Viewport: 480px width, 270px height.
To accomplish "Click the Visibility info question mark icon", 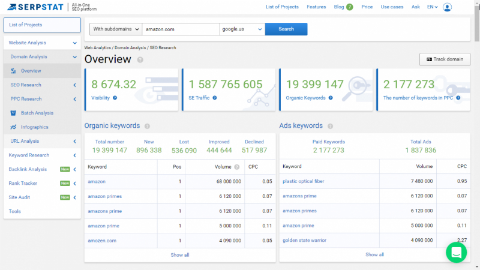I will click(115, 98).
